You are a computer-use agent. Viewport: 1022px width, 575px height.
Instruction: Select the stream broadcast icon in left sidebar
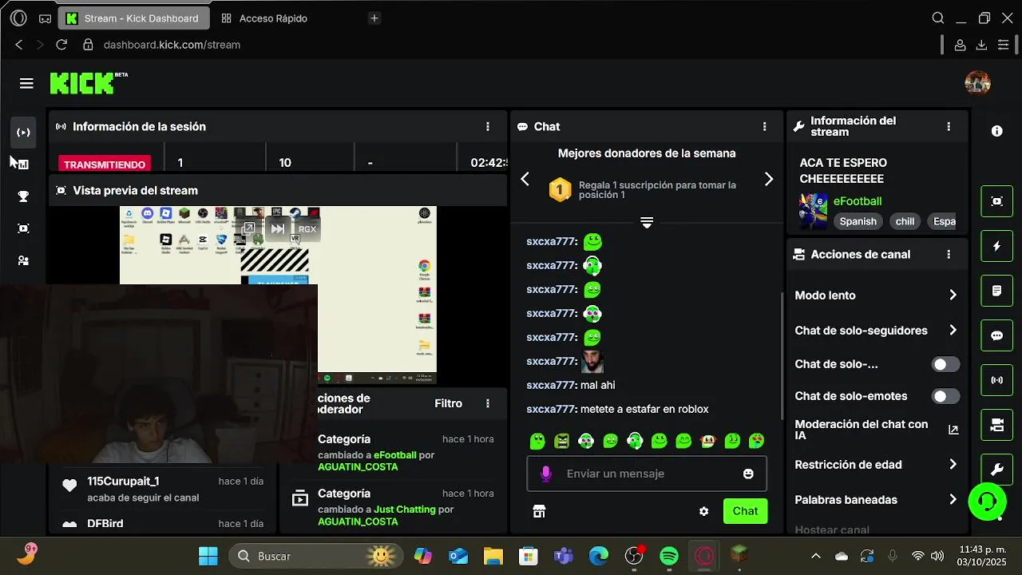click(x=23, y=133)
